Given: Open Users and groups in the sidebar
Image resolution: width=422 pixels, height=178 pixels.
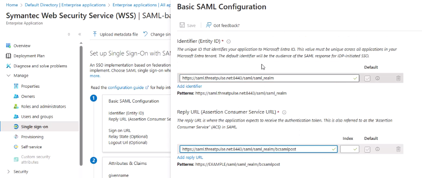Looking at the screenshot, I should (37, 117).
